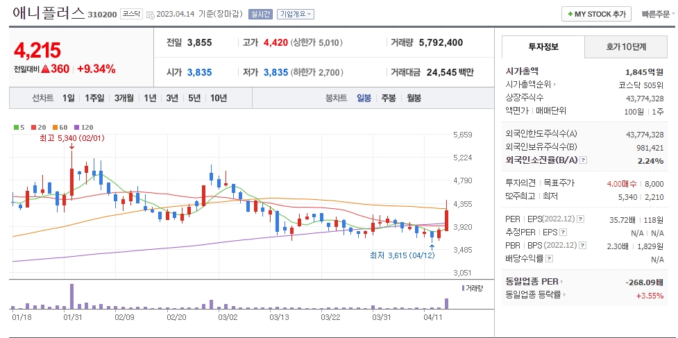Click the help icon next to 추정PER EPS
Viewport: 678px width, 338px height.
563,233
